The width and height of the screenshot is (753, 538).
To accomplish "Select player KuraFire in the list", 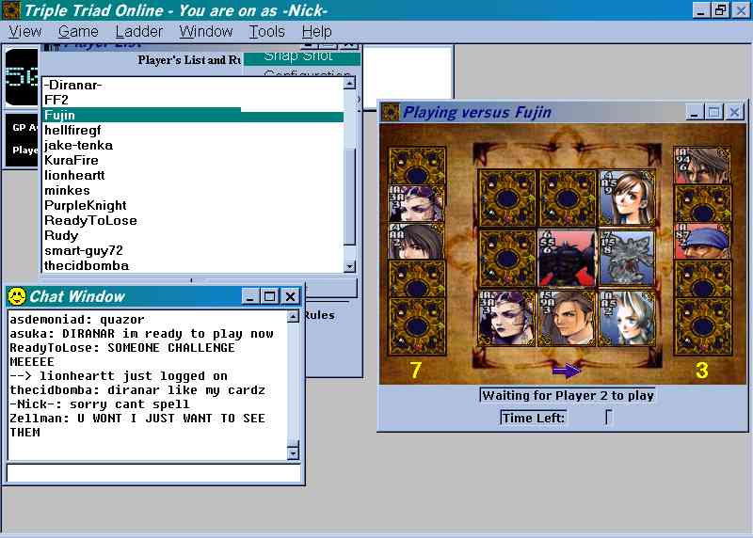I will click(x=193, y=160).
